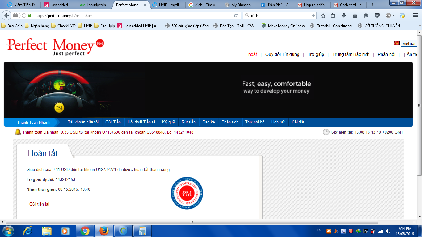Viewport: 422px width, 237px height.
Task: Open a new tab with the plus button
Action: pos(372,5)
